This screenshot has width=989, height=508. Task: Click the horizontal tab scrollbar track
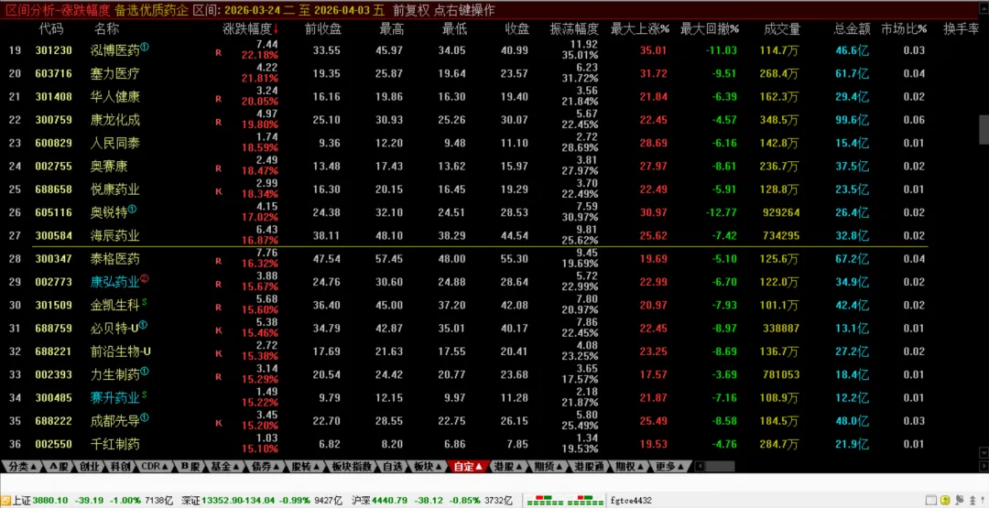click(719, 467)
